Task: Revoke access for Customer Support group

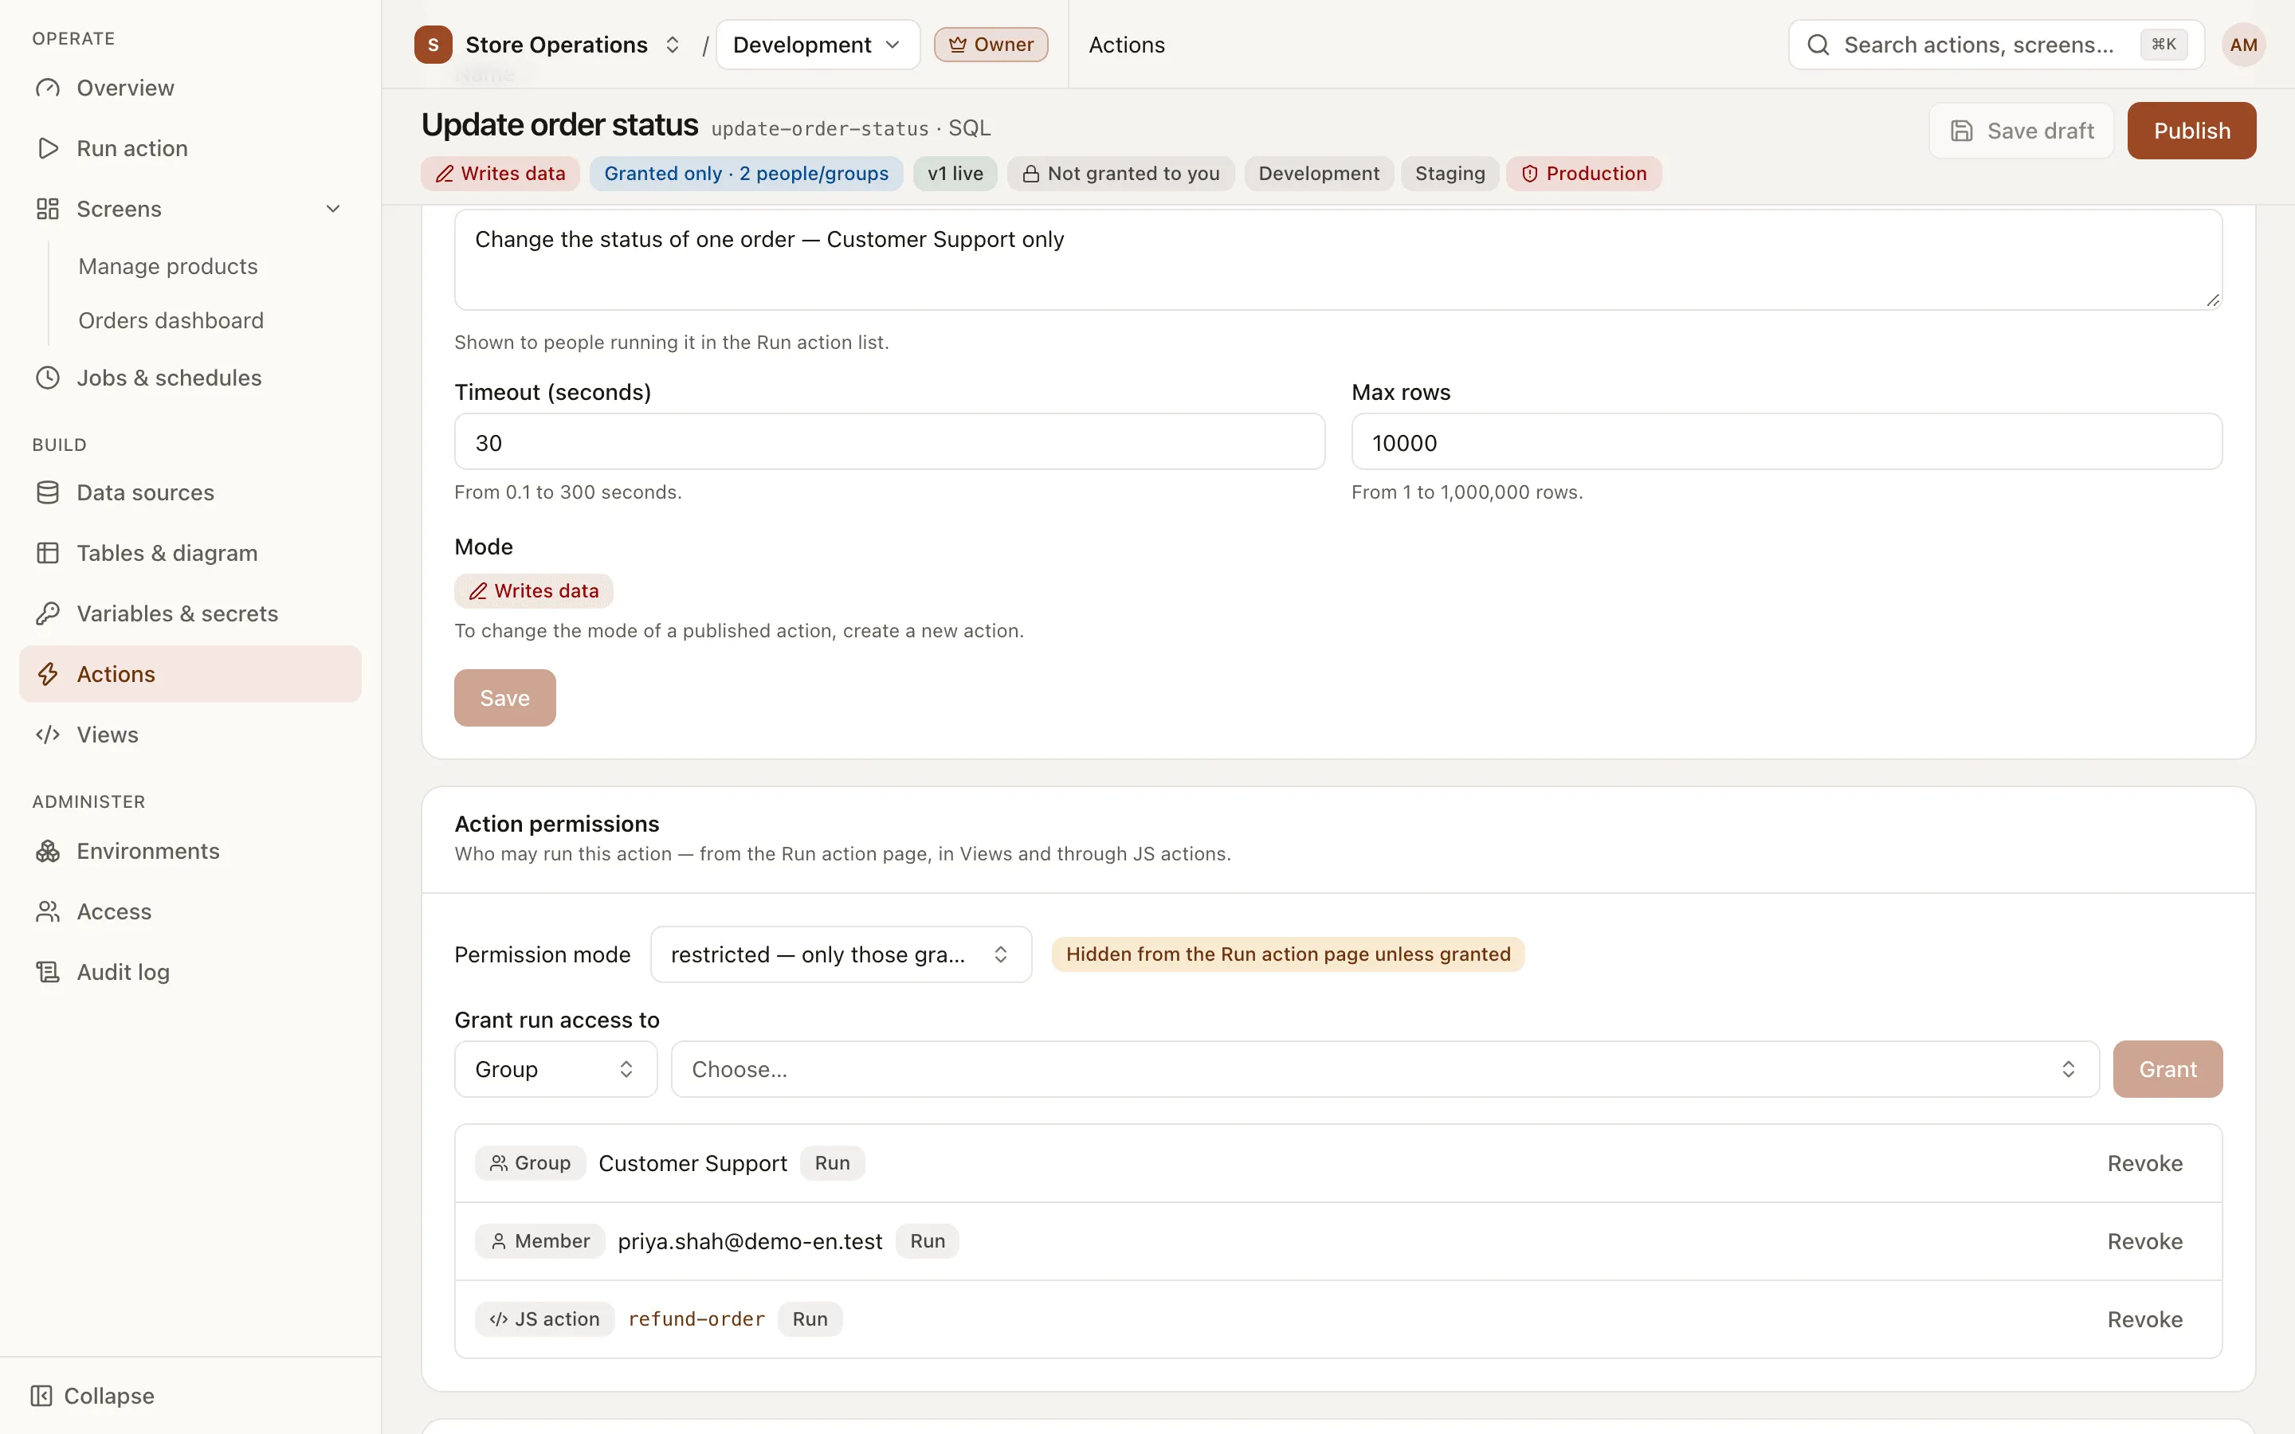Action: [2145, 1164]
